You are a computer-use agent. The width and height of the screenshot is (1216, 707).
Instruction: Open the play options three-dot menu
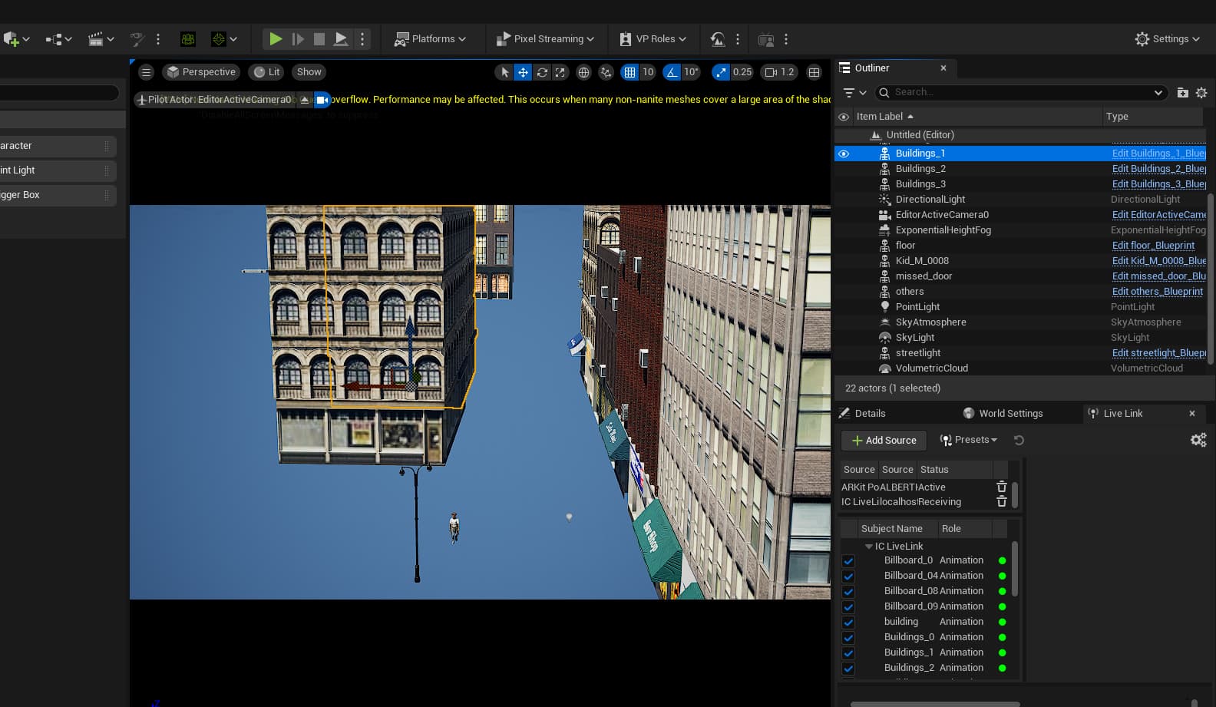[362, 38]
